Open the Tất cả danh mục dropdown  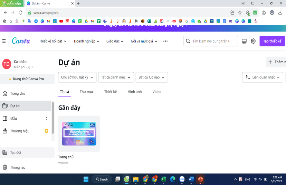116,77
